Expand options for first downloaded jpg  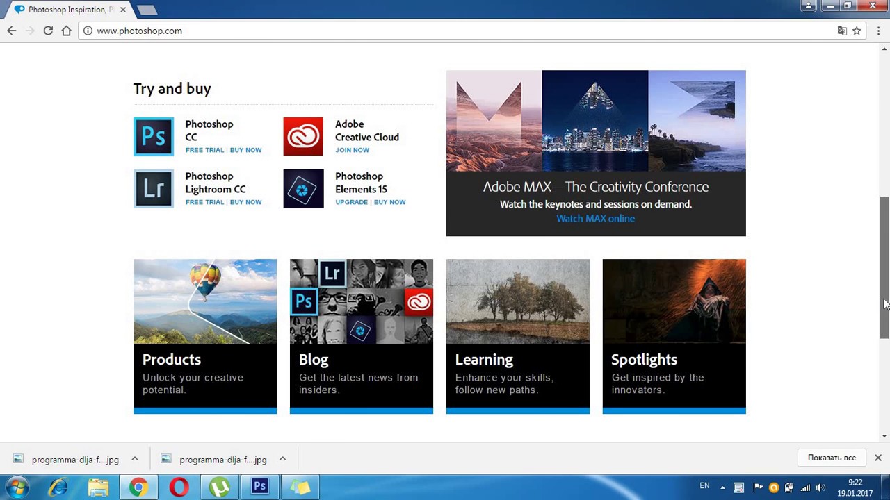pos(135,459)
